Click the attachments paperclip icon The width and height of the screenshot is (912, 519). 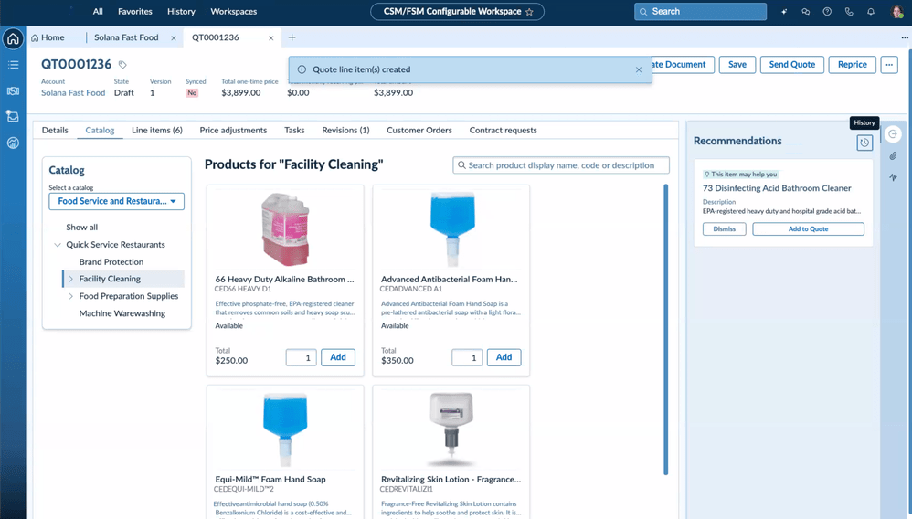click(x=893, y=156)
